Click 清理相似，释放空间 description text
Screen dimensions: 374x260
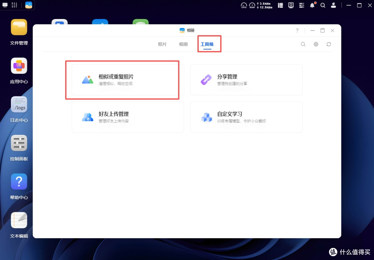[x=115, y=84]
